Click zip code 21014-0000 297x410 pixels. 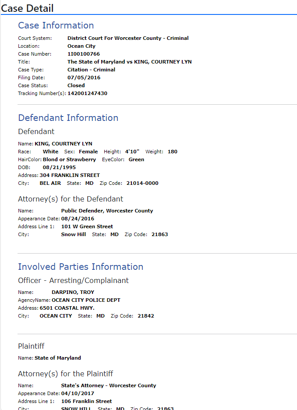[x=142, y=183]
